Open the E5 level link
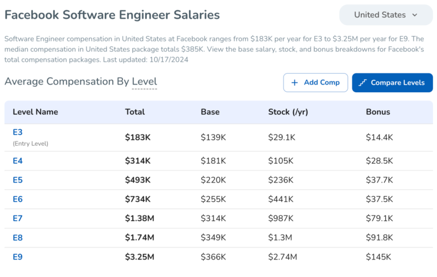Screen dimensions: 437x277 17,180
